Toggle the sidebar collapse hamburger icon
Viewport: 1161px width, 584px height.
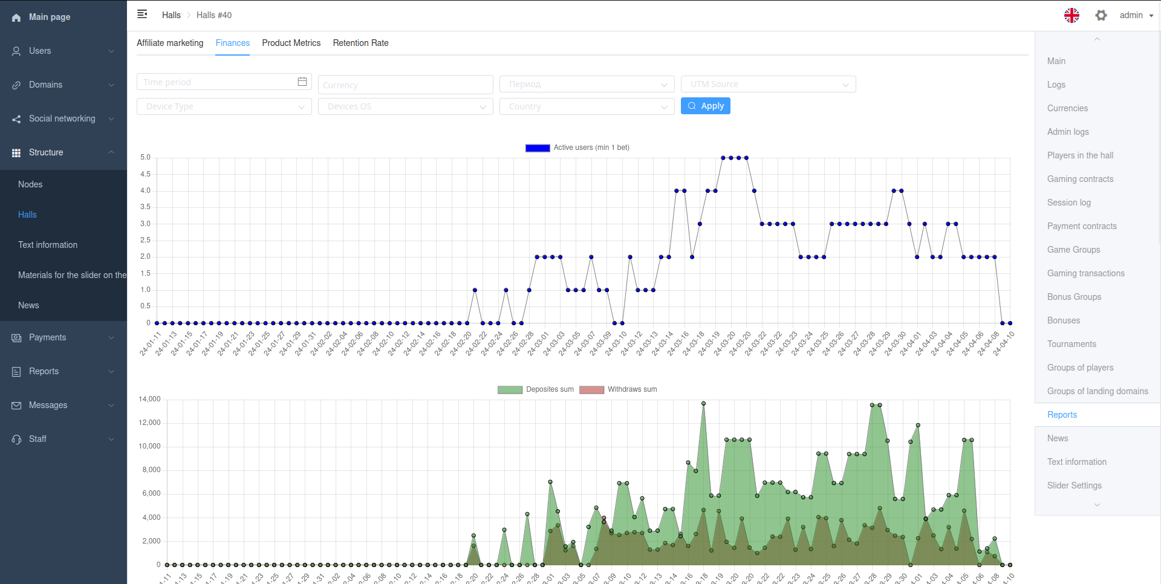(142, 14)
